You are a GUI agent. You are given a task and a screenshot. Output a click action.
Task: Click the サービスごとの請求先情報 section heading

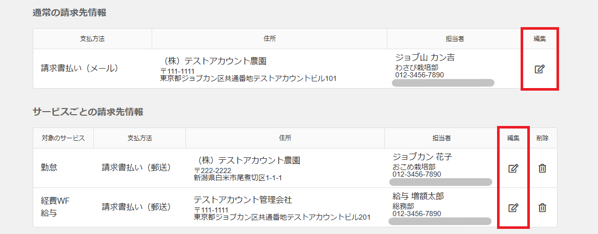[88, 112]
